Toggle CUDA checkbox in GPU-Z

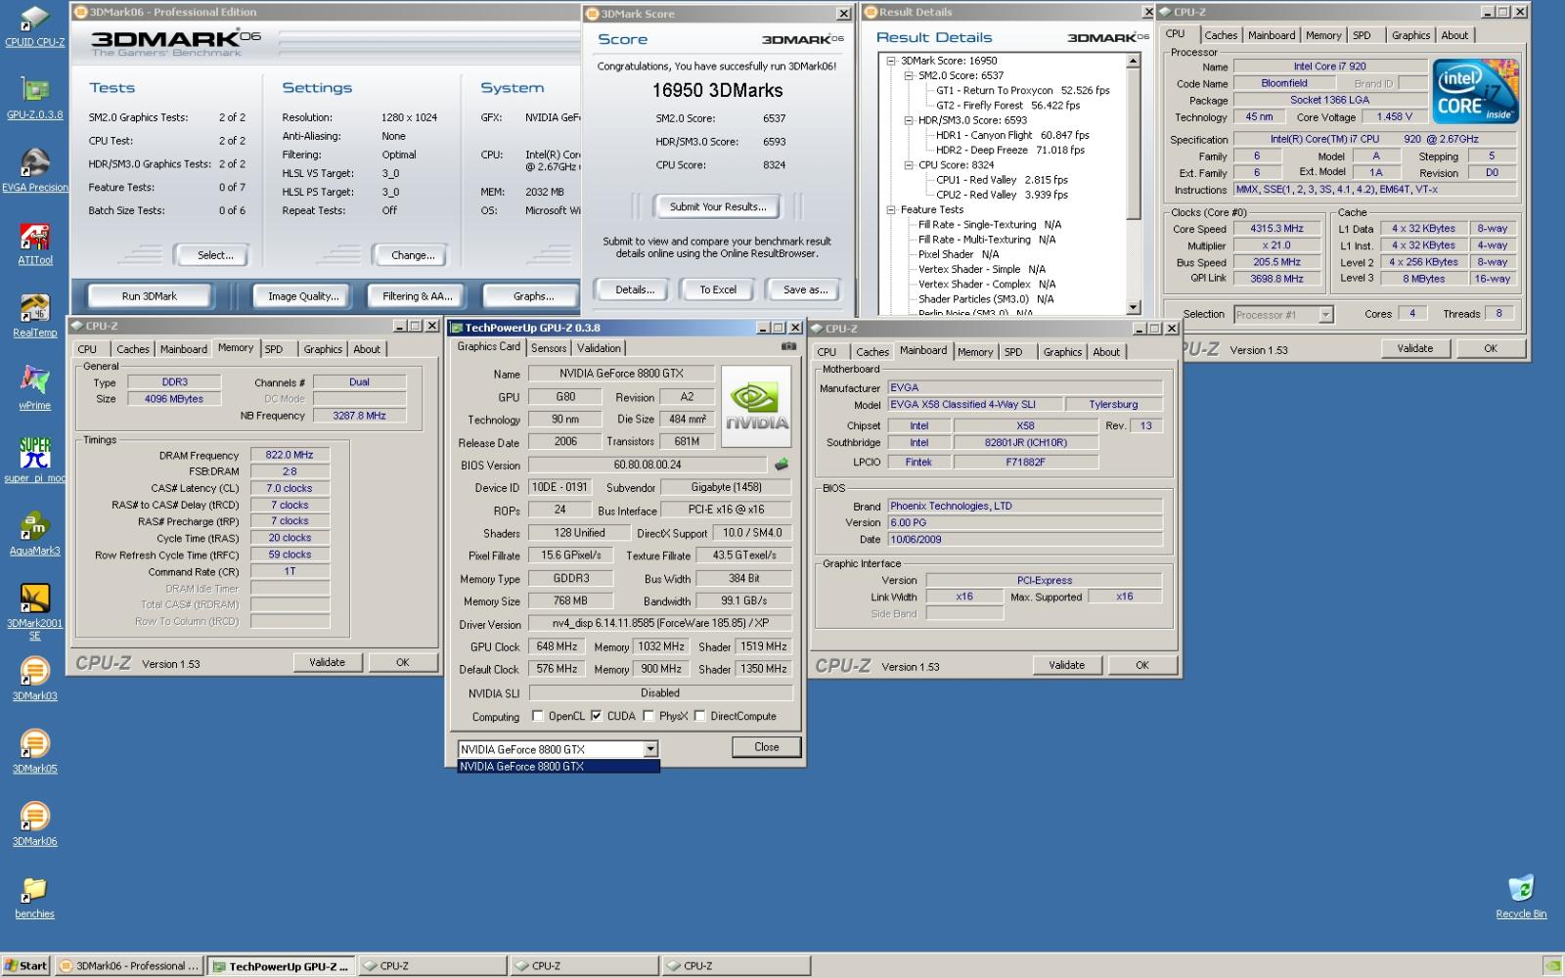(596, 716)
